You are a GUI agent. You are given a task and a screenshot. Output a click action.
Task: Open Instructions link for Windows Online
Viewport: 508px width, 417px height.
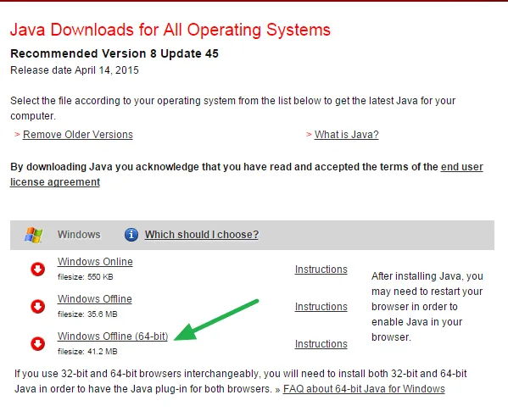point(321,270)
